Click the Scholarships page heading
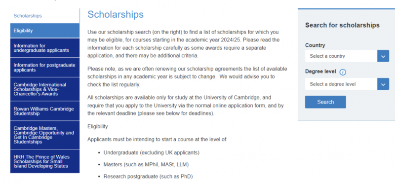The image size is (395, 185). [116, 14]
